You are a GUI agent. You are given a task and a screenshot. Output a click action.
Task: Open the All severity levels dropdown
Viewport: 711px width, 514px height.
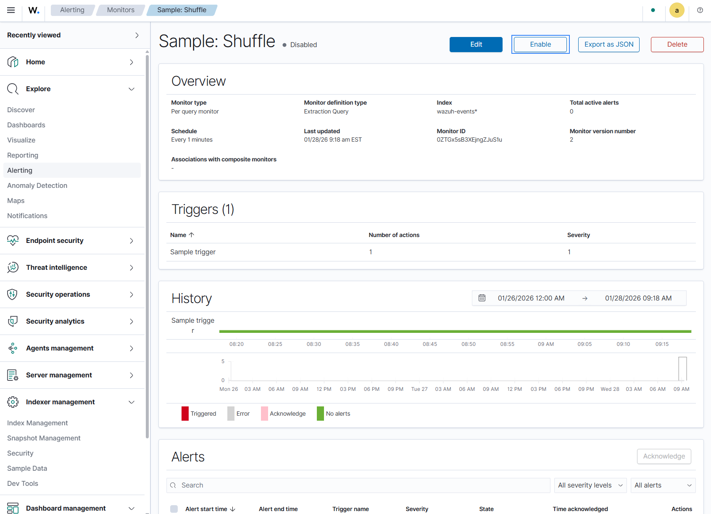(590, 485)
